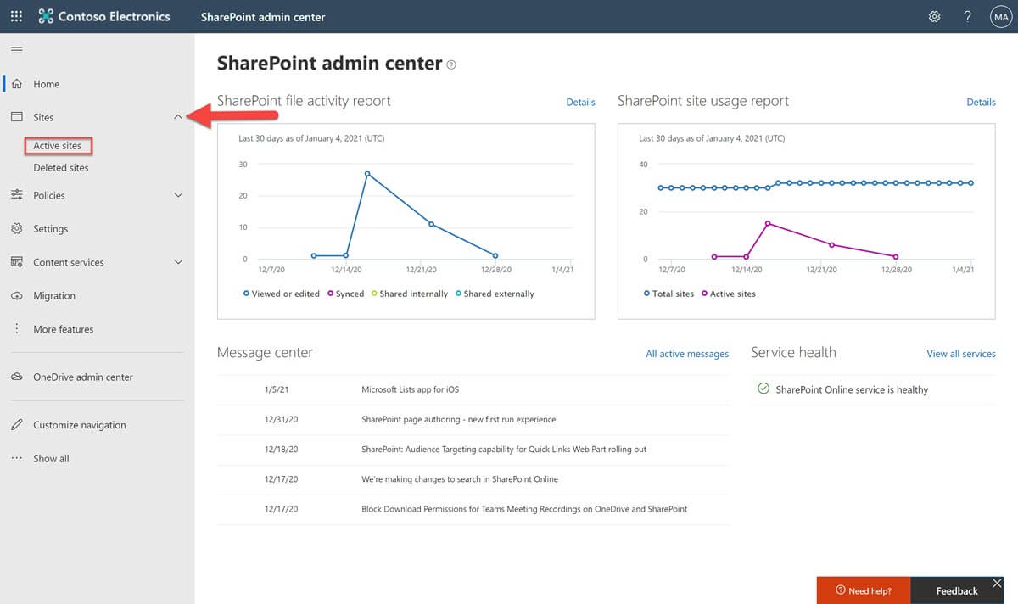Toggle Shared internally legend item
The image size is (1018, 604).
[x=410, y=294]
